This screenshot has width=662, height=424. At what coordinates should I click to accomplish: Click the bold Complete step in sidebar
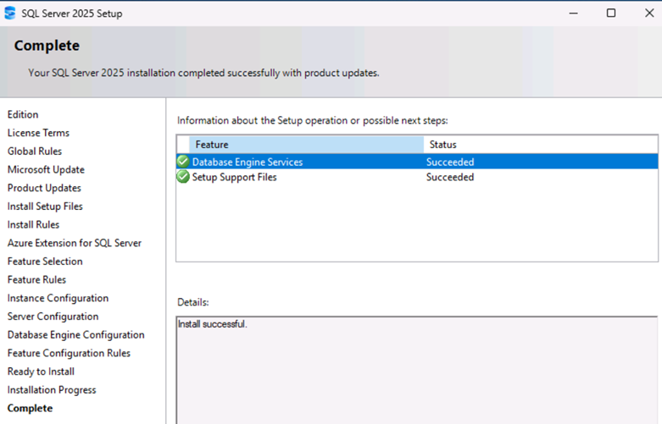coord(30,409)
